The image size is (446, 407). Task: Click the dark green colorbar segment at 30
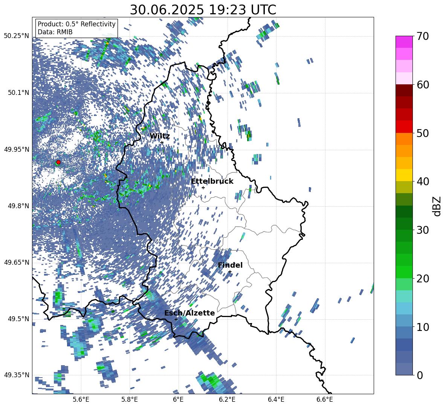click(x=404, y=223)
